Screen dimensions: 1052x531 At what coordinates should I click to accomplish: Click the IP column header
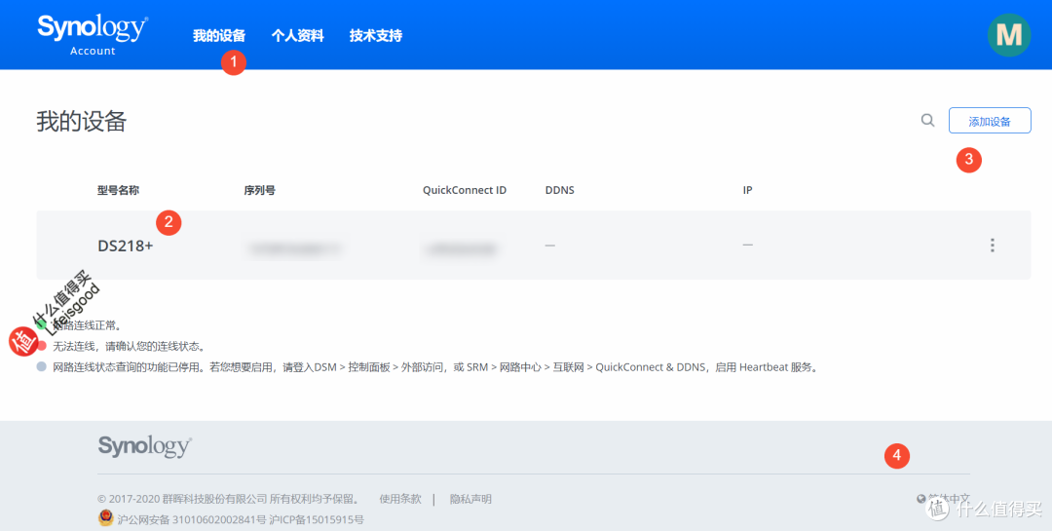click(747, 190)
